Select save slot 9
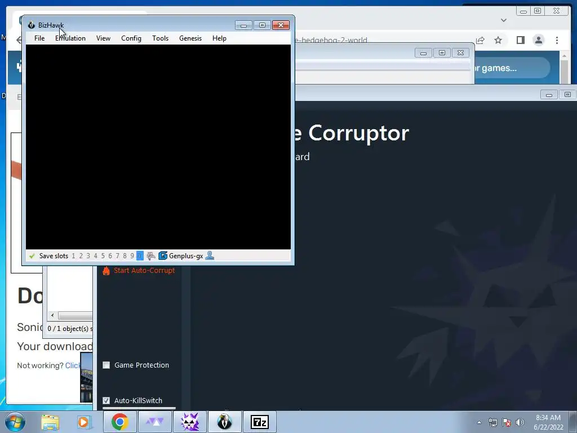This screenshot has width=577, height=433. 132,256
